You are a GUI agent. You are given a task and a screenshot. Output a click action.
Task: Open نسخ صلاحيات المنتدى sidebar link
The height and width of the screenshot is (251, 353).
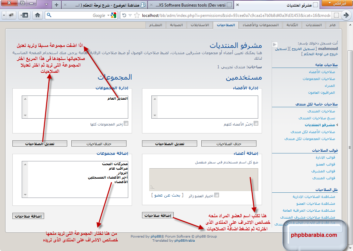(317, 118)
